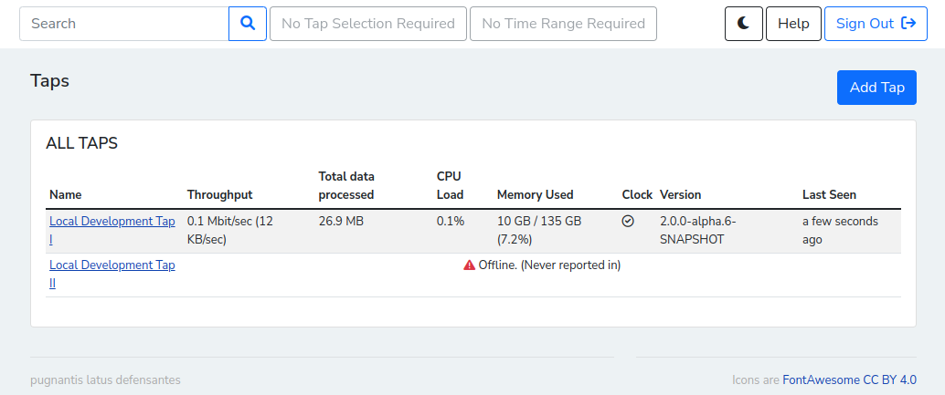Image resolution: width=945 pixels, height=395 pixels.
Task: Open the time range selector
Action: point(563,24)
